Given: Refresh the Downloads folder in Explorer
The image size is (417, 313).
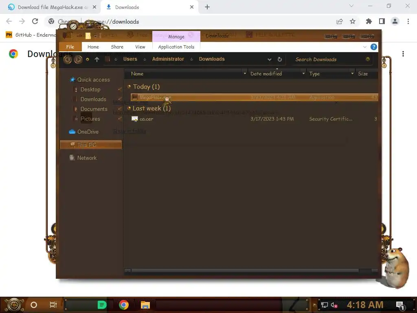Looking at the screenshot, I should click(x=279, y=60).
